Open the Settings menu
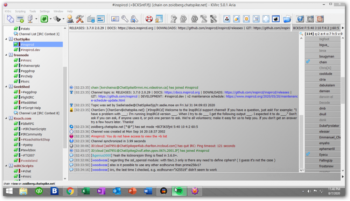This screenshot has height=201, width=350. [44, 11]
